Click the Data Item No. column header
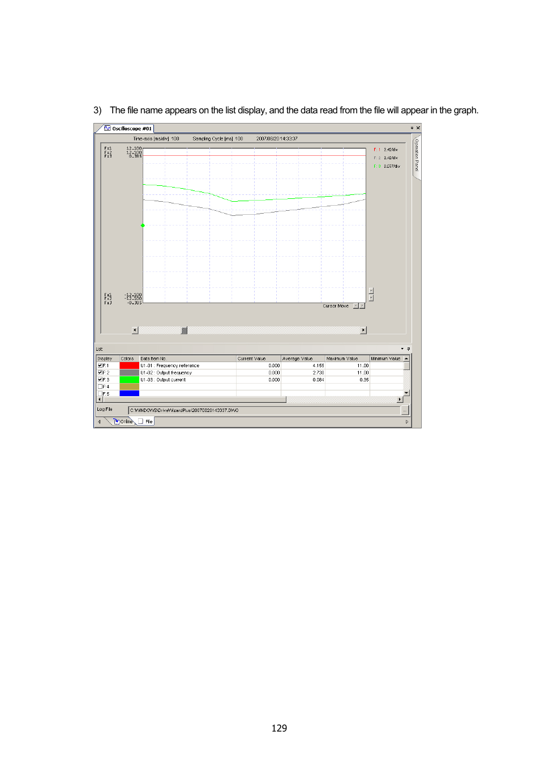 click(187, 359)
